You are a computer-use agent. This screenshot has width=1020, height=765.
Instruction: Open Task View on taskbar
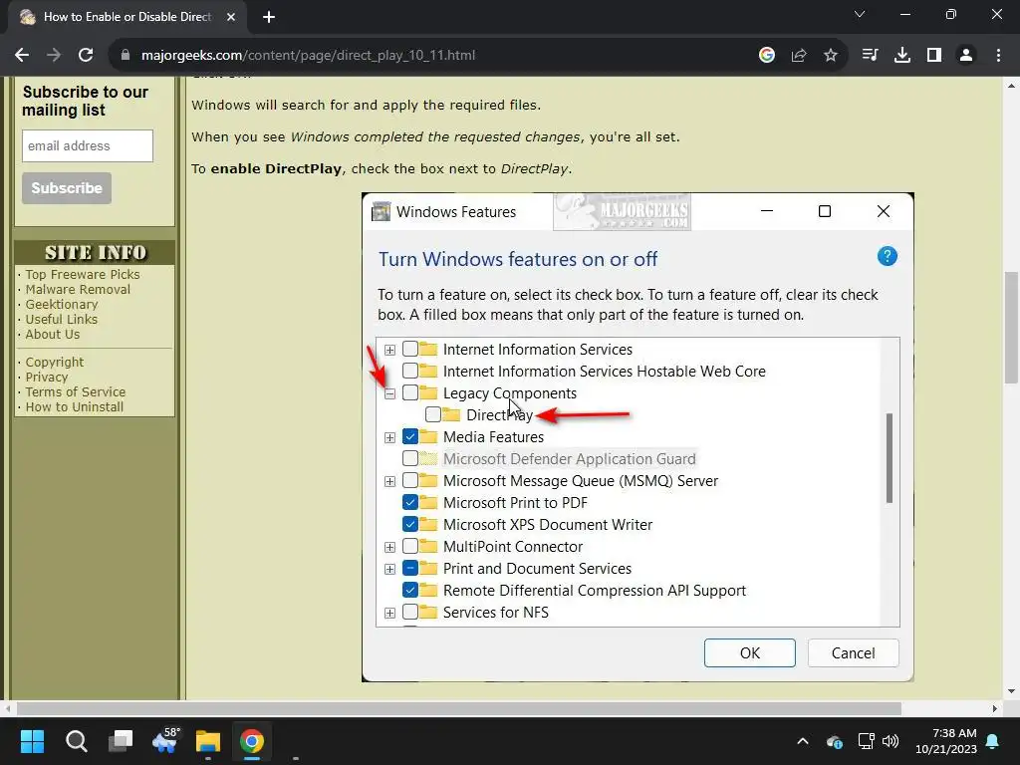pyautogui.click(x=121, y=741)
